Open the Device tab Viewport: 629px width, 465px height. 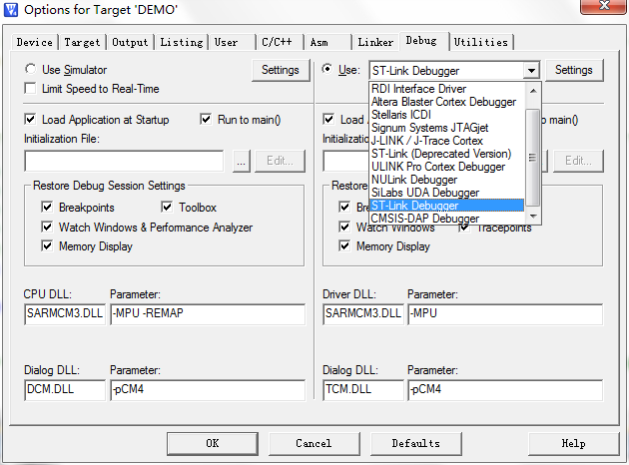click(x=35, y=42)
